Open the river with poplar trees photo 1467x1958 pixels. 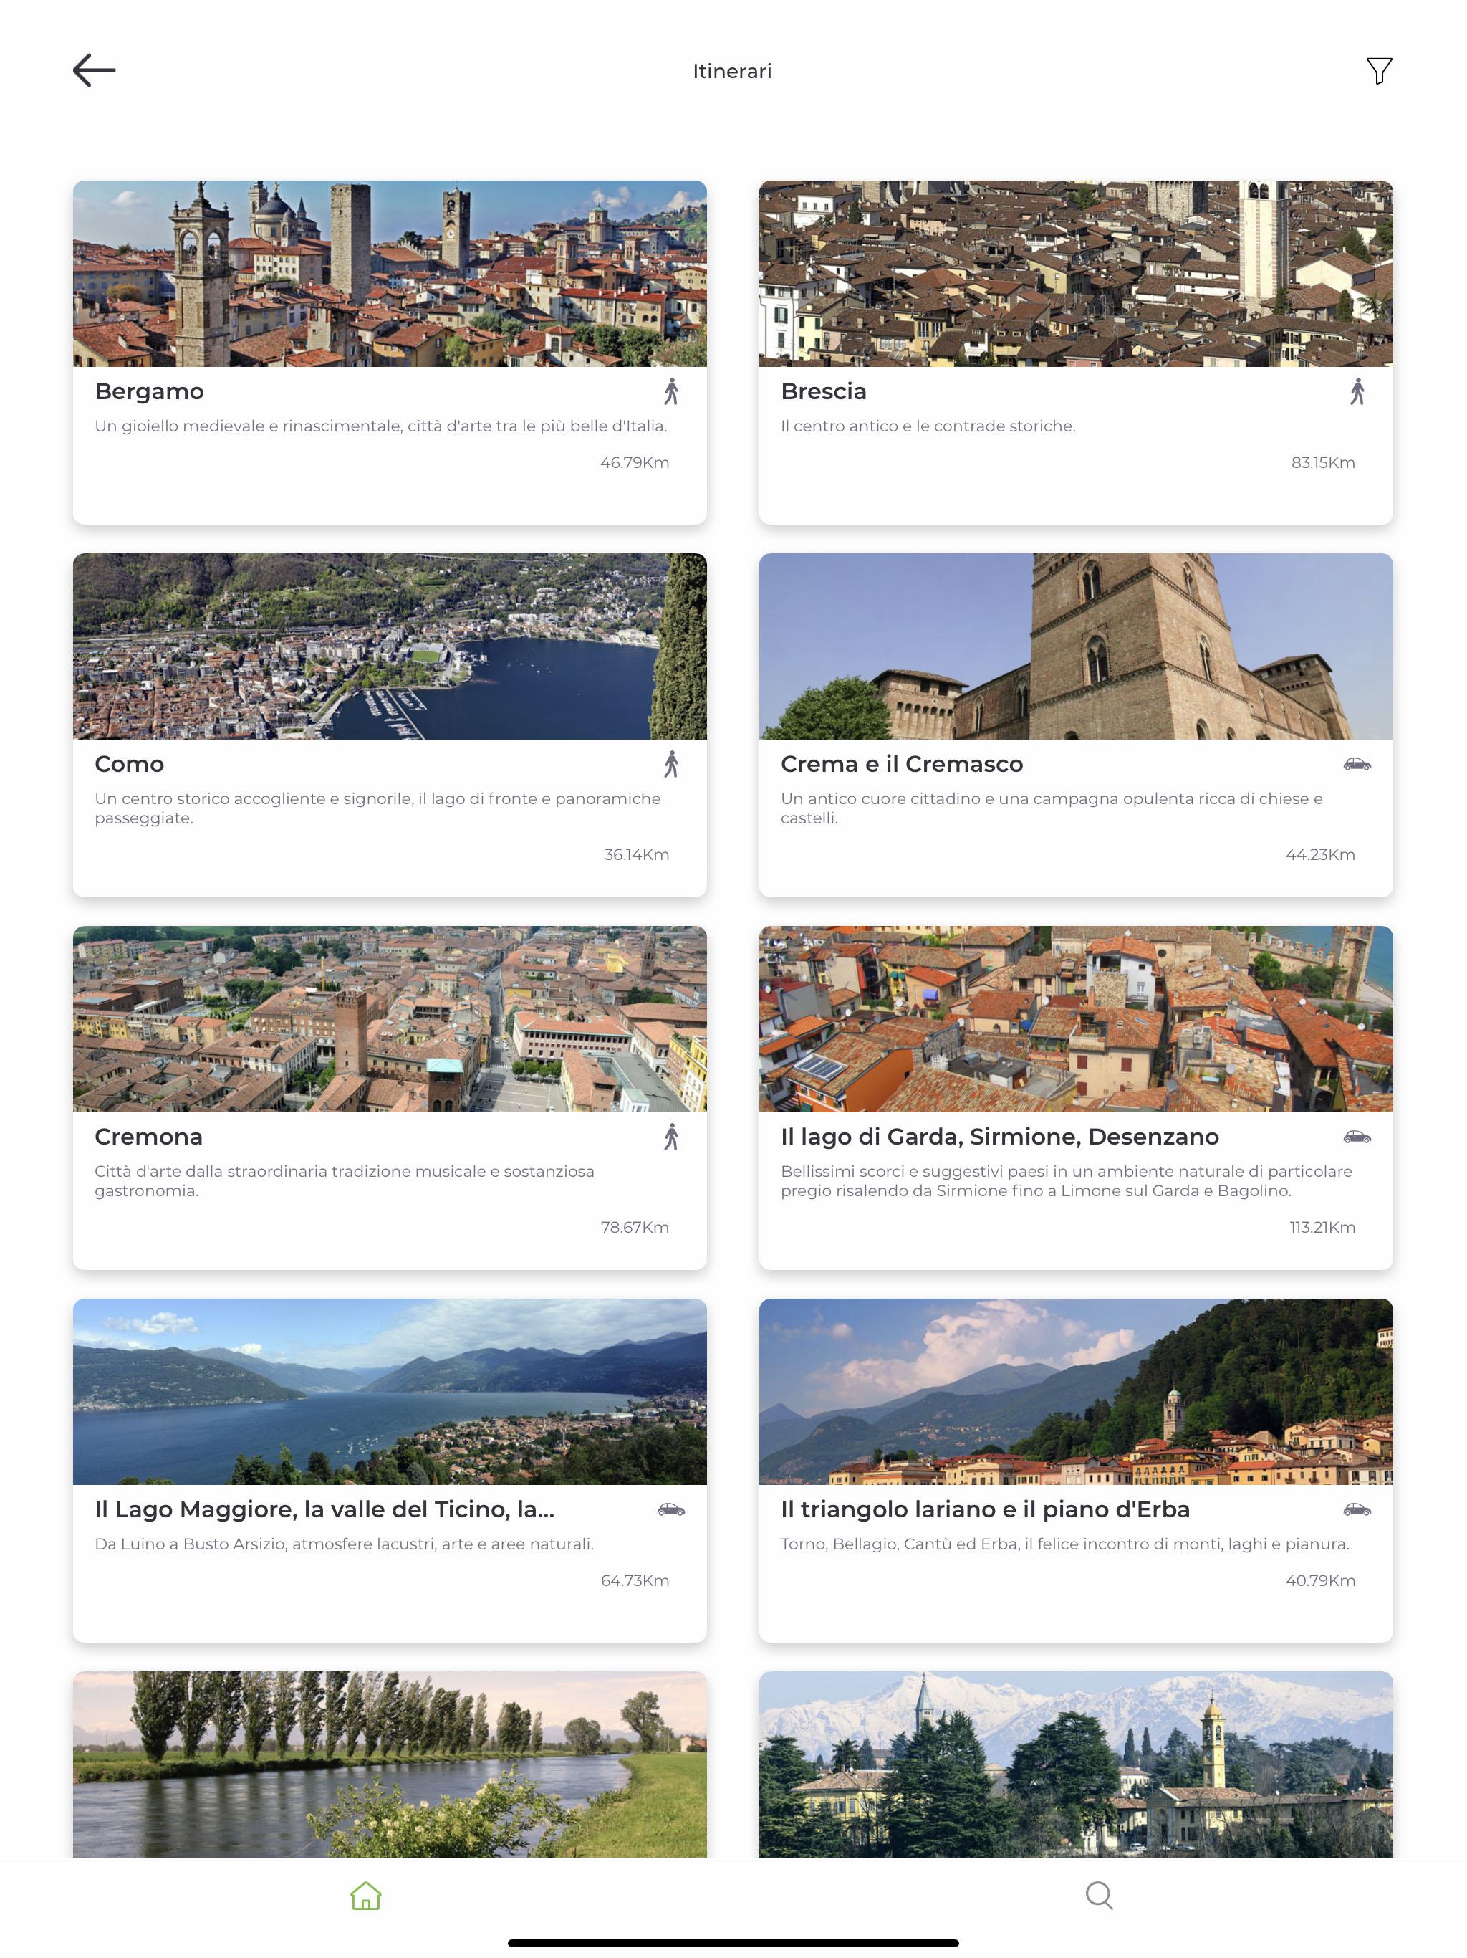389,1764
